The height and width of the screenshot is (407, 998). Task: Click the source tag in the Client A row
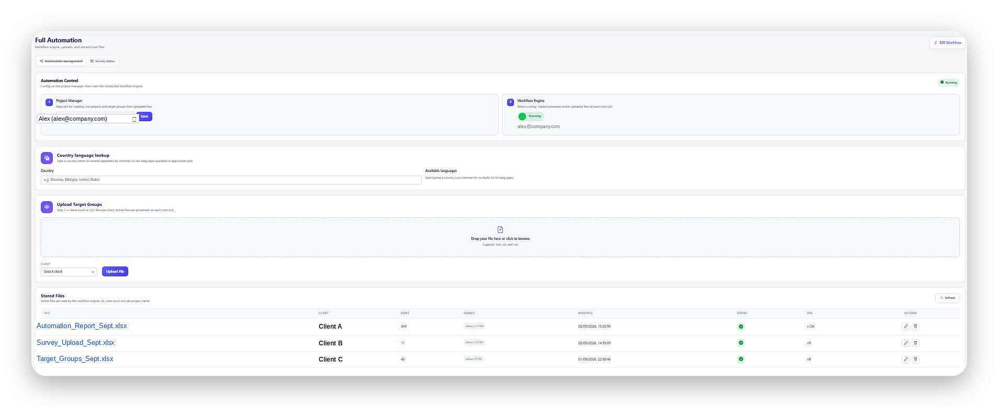pyautogui.click(x=474, y=326)
